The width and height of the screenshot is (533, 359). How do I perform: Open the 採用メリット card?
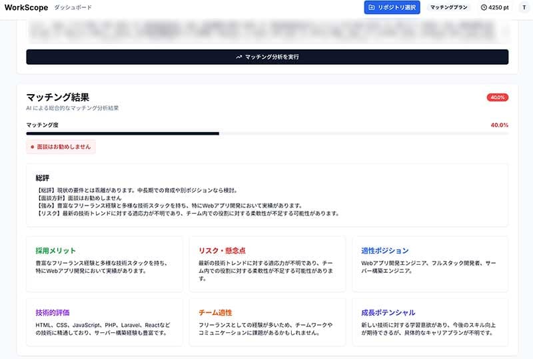[x=104, y=264]
